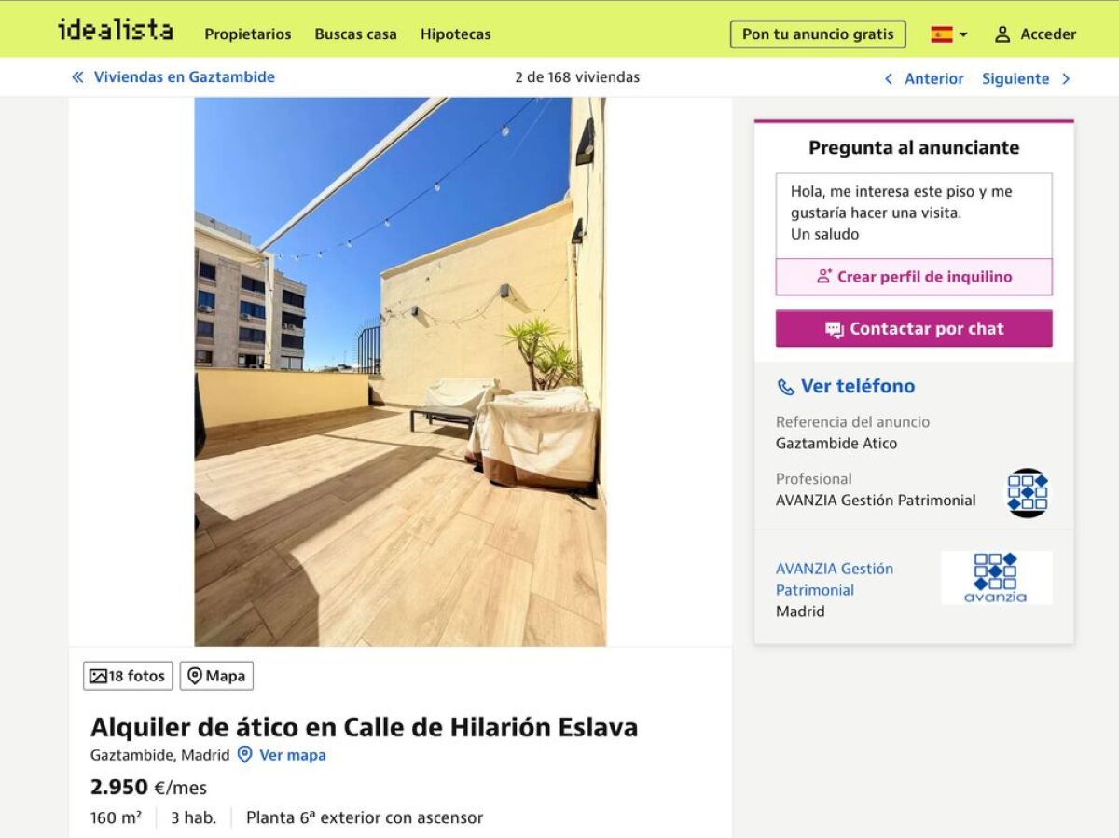1119x838 pixels.
Task: Click the idealista logo
Action: 115,31
